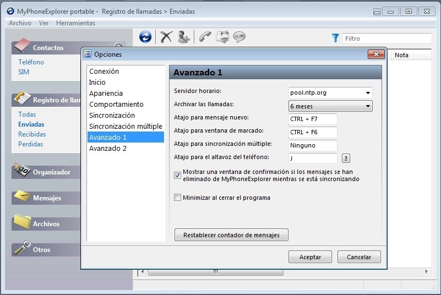Select Sincronización in options list
Image resolution: width=441 pixels, height=295 pixels.
coord(126,115)
